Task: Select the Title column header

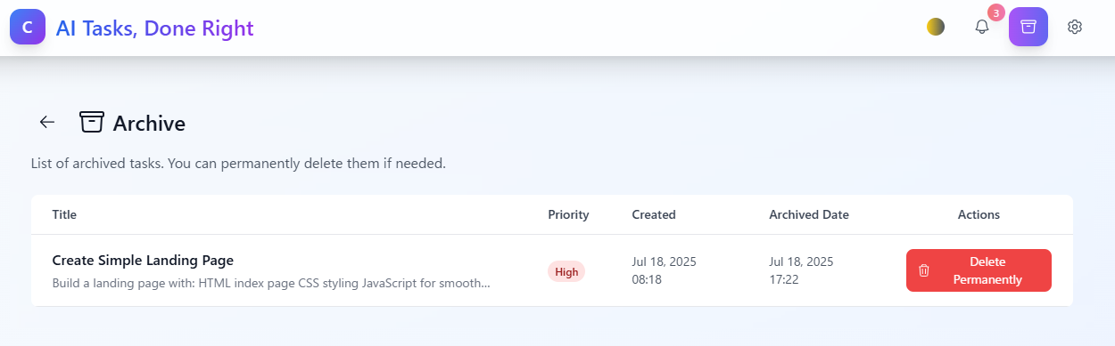Action: coord(64,214)
